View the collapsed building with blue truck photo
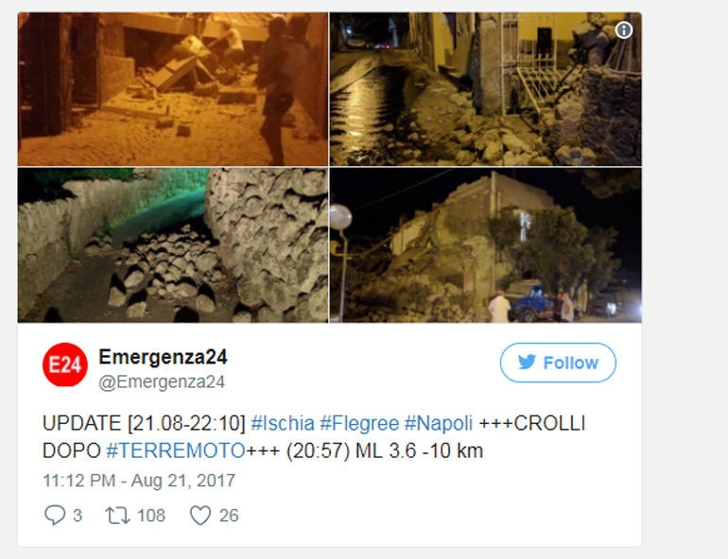 pos(486,246)
